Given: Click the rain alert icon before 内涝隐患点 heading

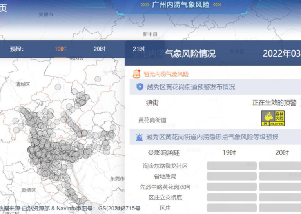Looking at the screenshot, I should tap(139, 137).
